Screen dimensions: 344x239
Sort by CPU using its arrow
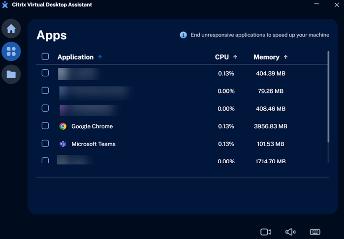tap(235, 57)
